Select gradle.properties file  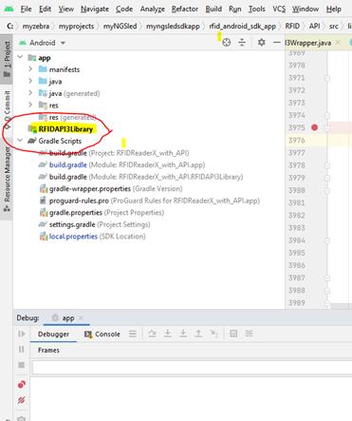pyautogui.click(x=102, y=213)
